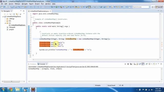Click the Navigator horizontal scrollbar thumb
This screenshot has width=164, height=92.
point(12,82)
